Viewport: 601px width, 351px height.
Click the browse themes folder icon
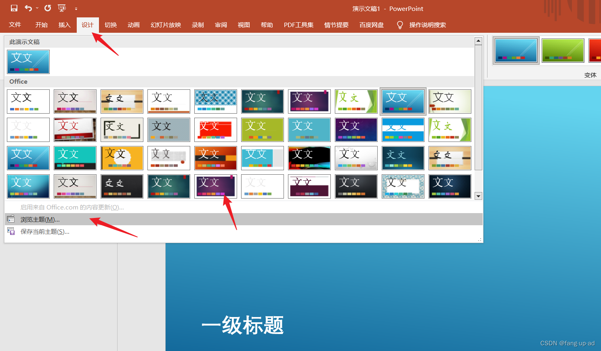click(11, 219)
